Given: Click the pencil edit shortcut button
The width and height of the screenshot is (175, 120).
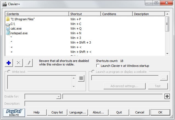Looking at the screenshot, I should coord(29,63).
